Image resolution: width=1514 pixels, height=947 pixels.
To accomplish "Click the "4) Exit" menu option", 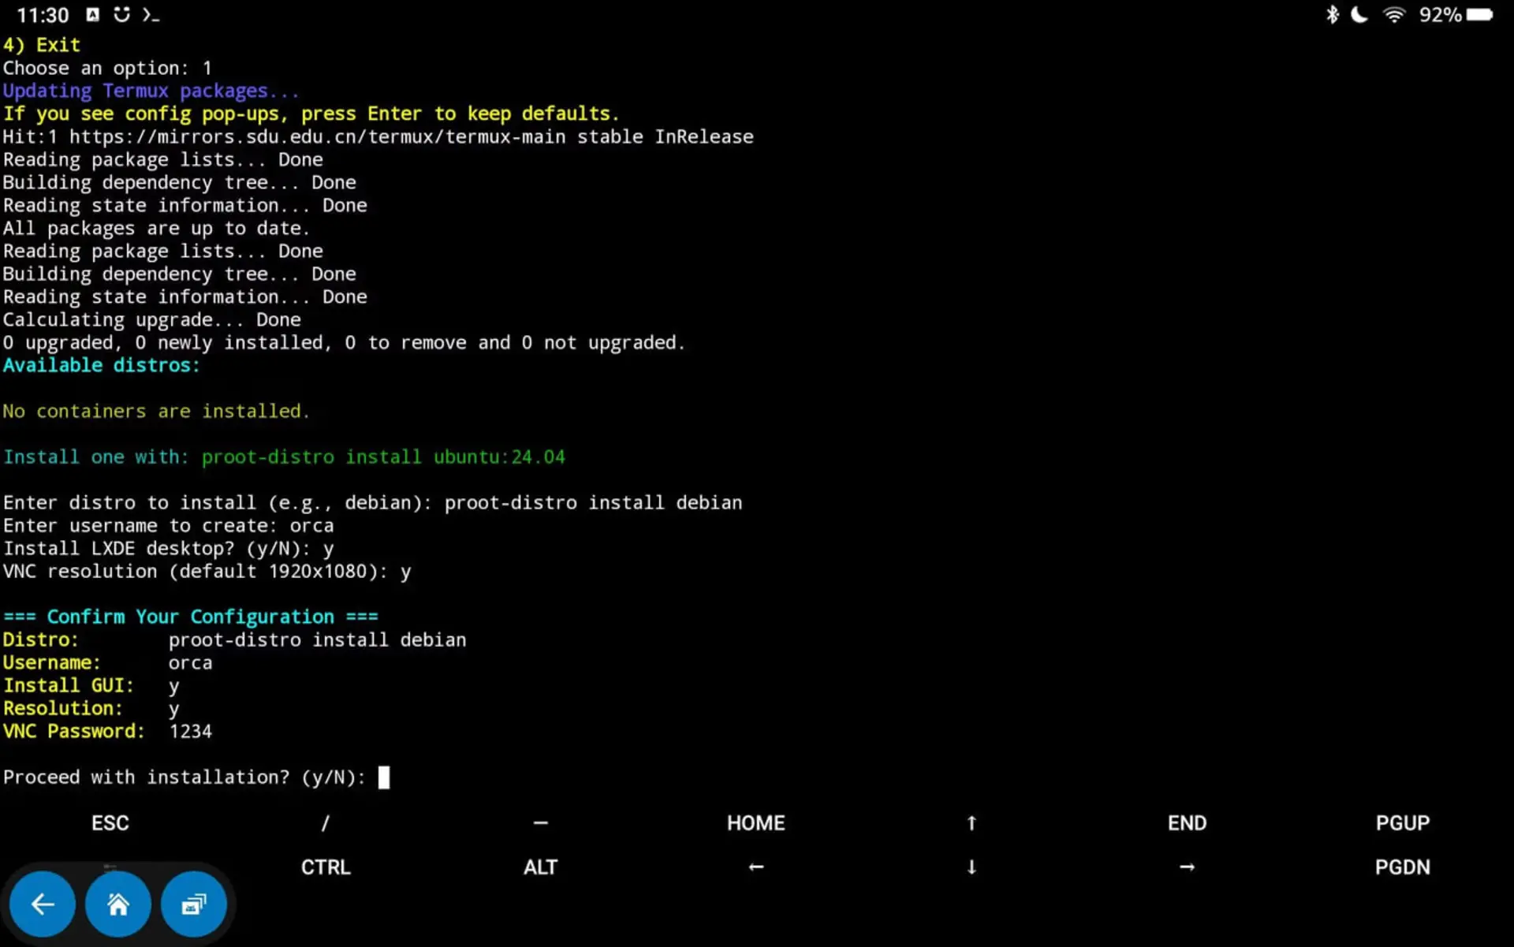I will [42, 46].
